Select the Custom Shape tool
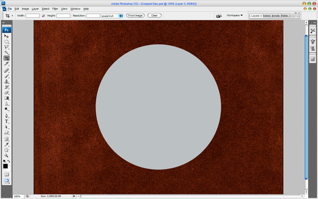318x199 pixels. [6, 133]
